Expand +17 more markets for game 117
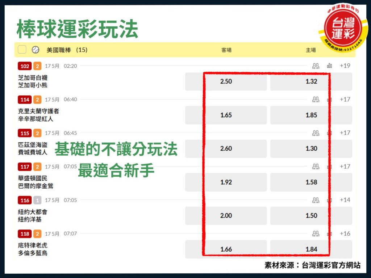 click(345, 167)
